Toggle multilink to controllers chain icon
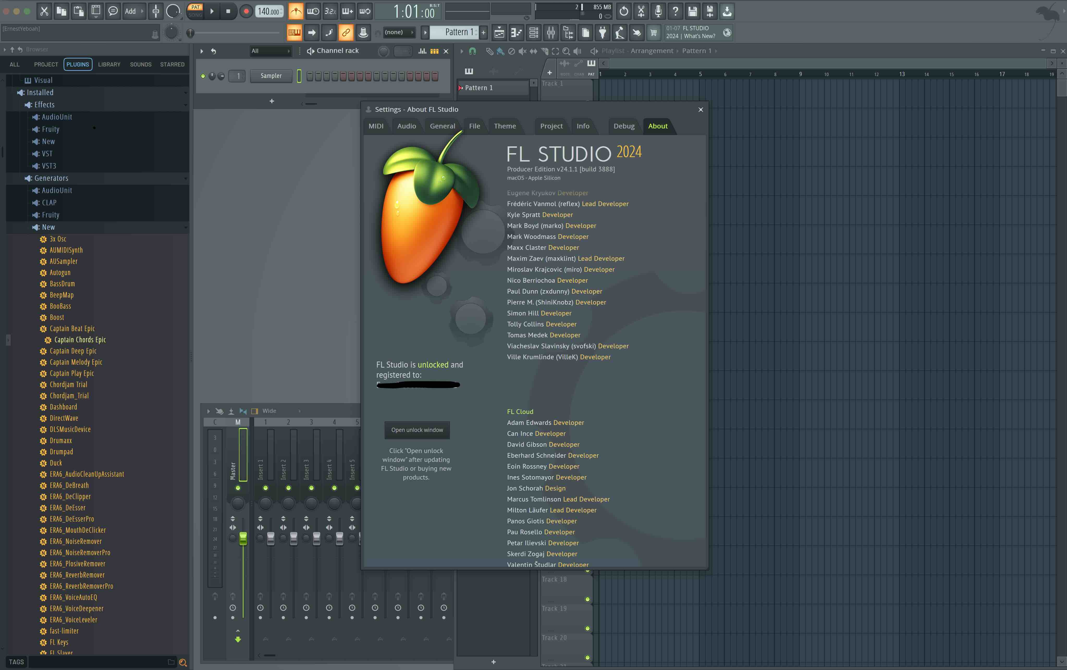The height and width of the screenshot is (670, 1067). (x=346, y=32)
